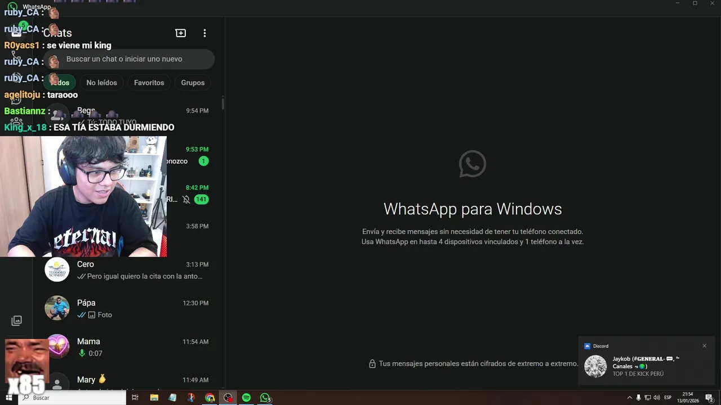Click the encryption lock icon
Screen dimensions: 721x405
pos(372,364)
